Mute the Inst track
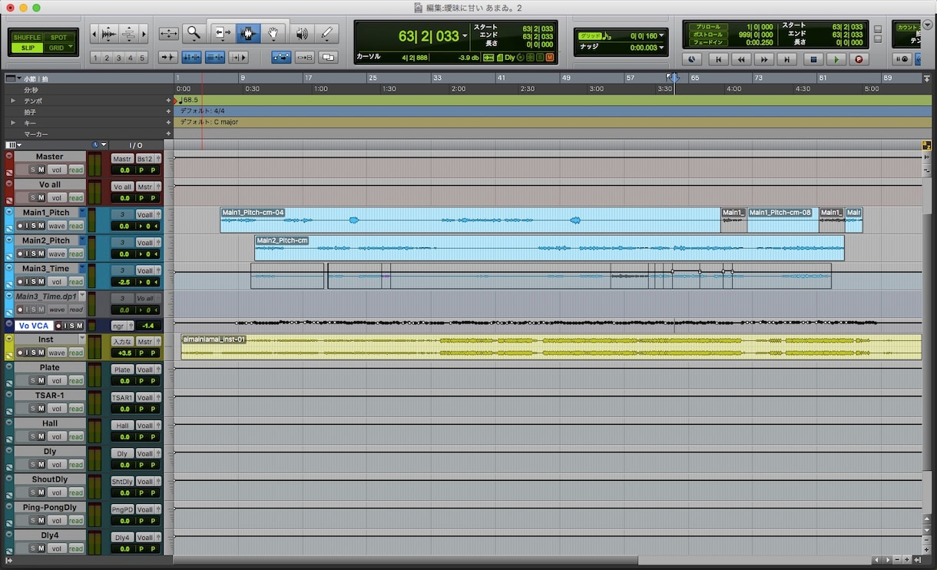This screenshot has height=570, width=937. coord(41,353)
